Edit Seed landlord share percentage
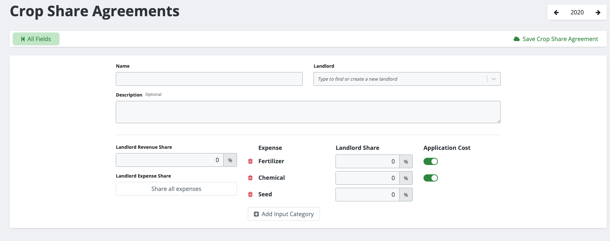The image size is (610, 241). click(x=367, y=195)
